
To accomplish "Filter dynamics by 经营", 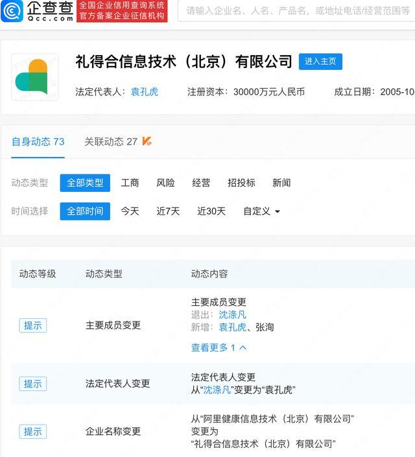I will point(201,183).
